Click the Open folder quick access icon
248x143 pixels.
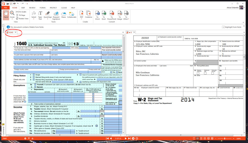pyautogui.click(x=7, y=3)
